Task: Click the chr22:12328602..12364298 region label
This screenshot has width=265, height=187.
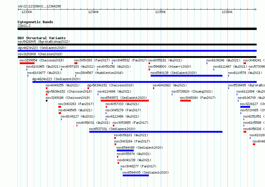Action: click(39, 7)
